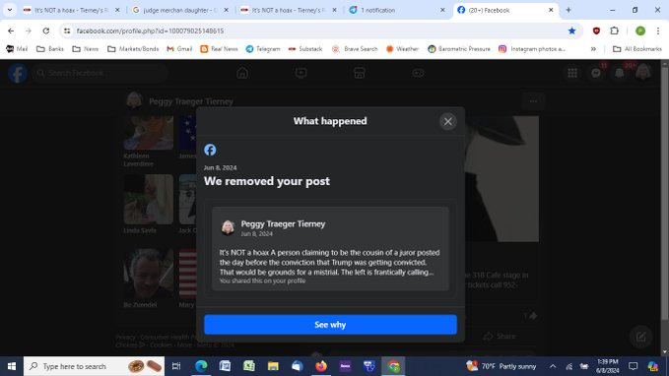Open the Facebook Marketplace icon
The image size is (669, 376).
tap(360, 73)
